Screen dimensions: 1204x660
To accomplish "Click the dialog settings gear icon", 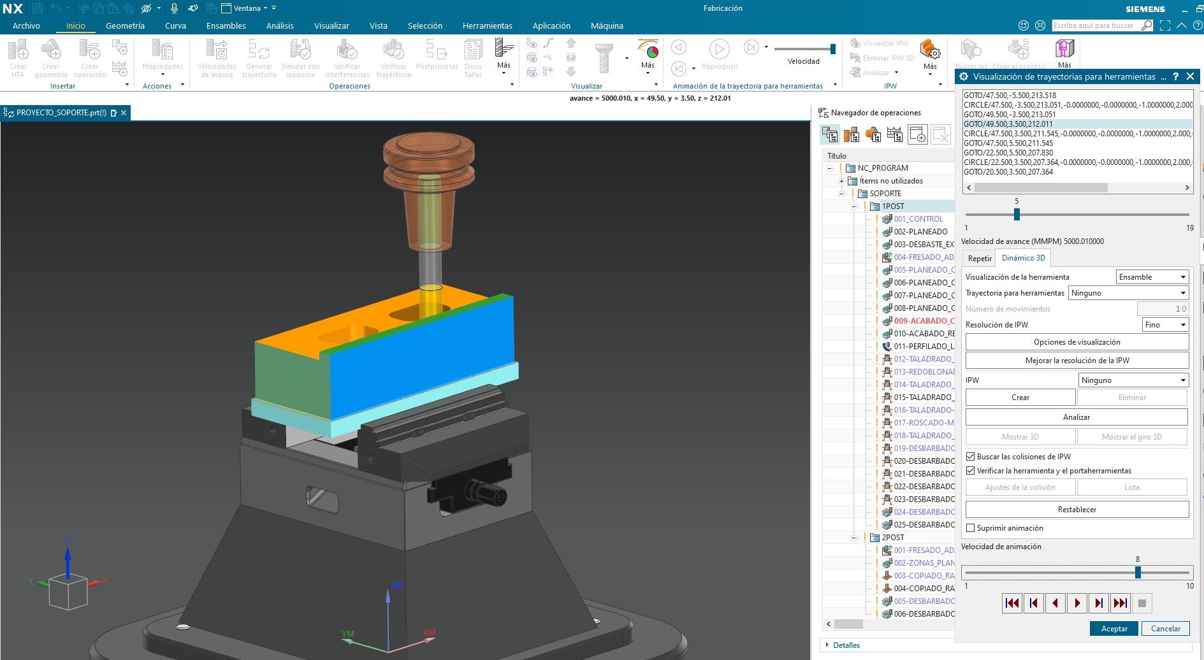I will click(x=964, y=76).
